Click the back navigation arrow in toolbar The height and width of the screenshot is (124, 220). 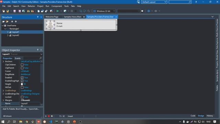149,11
